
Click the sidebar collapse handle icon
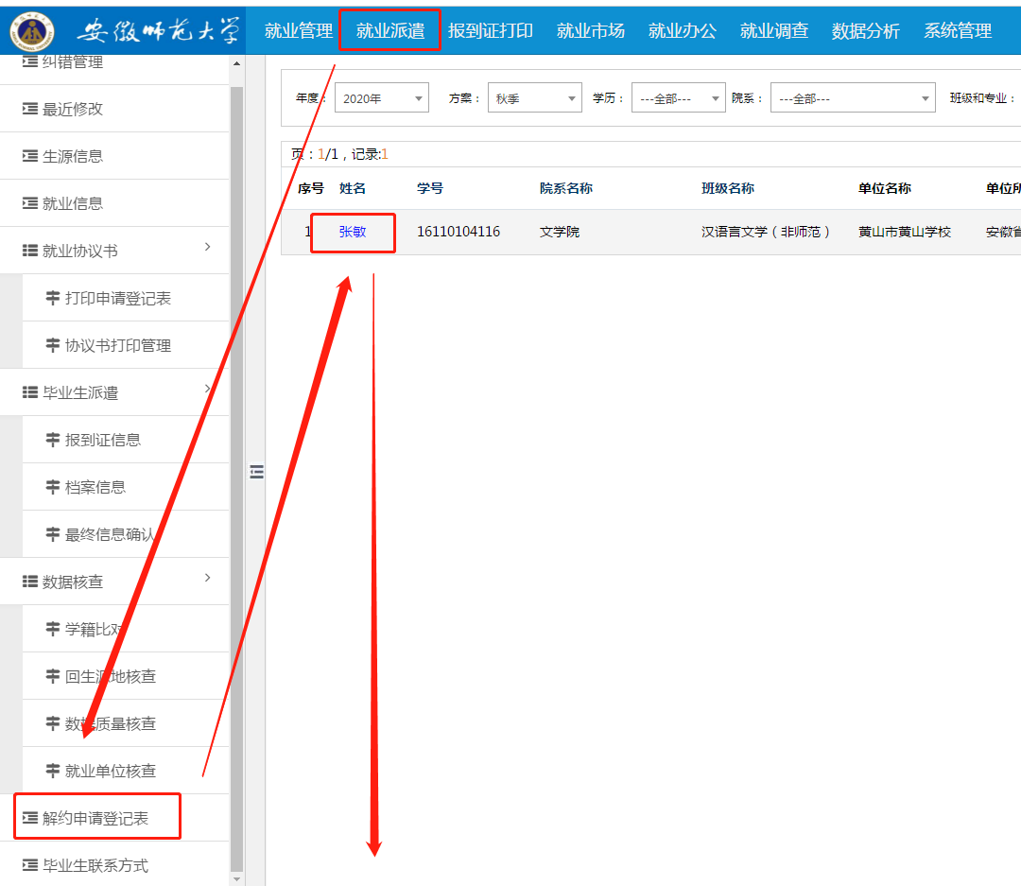pos(256,472)
